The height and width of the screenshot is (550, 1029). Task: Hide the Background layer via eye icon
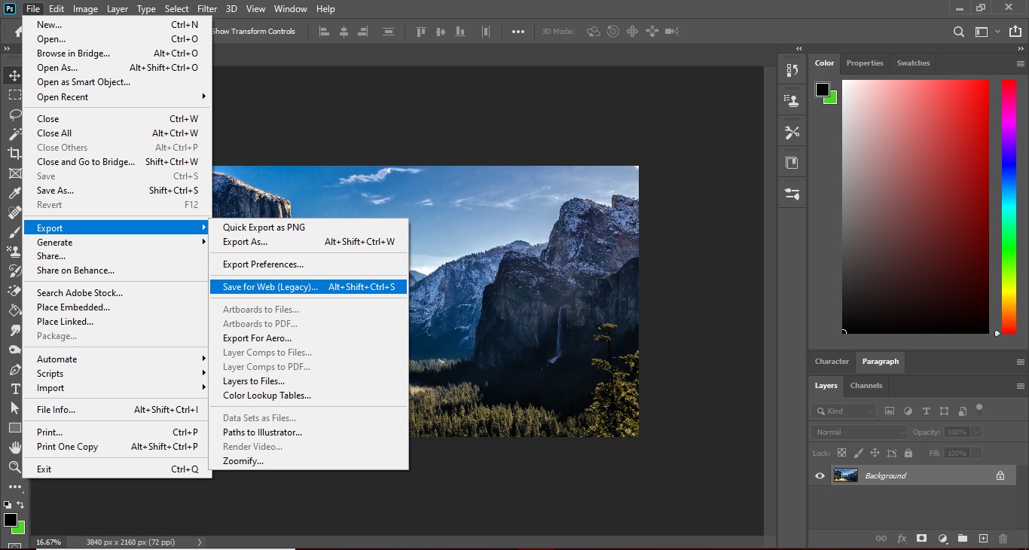pyautogui.click(x=820, y=475)
